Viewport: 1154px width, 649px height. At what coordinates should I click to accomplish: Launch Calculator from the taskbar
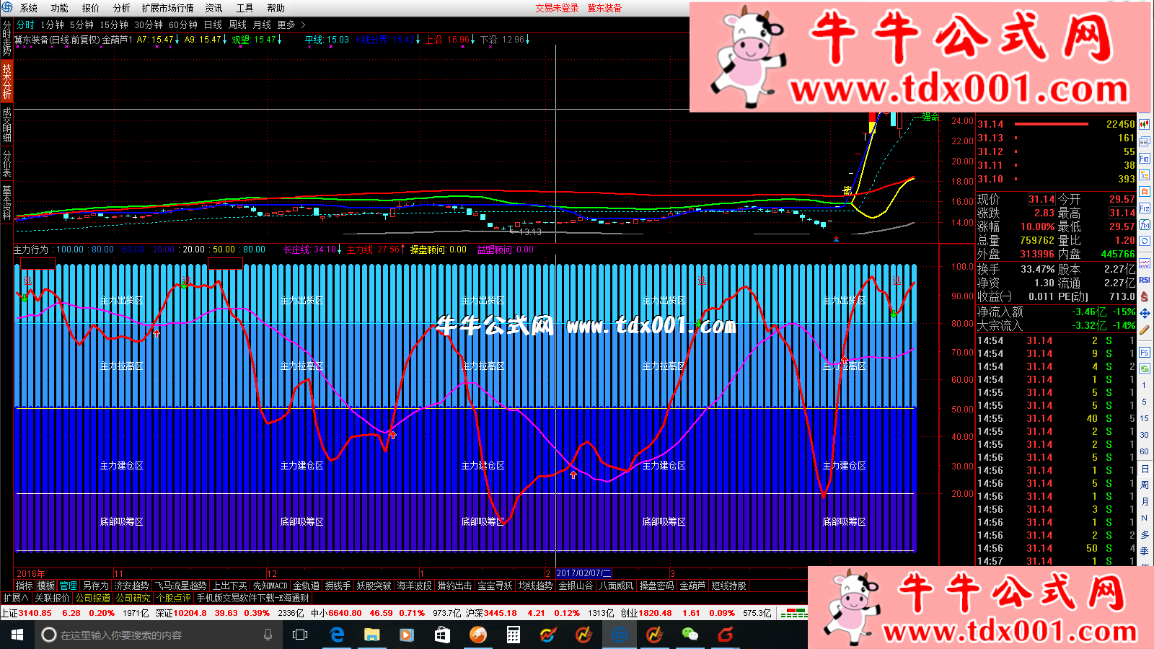pos(513,635)
